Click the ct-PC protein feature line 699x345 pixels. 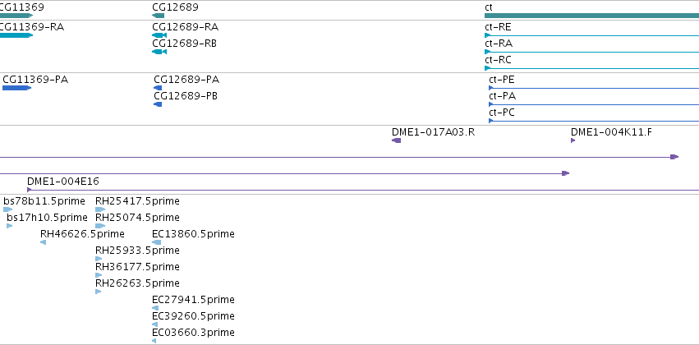click(594, 121)
